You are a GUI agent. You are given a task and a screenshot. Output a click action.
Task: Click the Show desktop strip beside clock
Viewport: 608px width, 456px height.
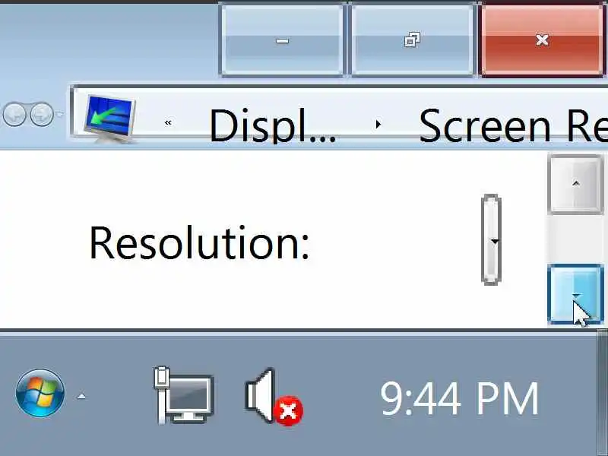point(603,392)
